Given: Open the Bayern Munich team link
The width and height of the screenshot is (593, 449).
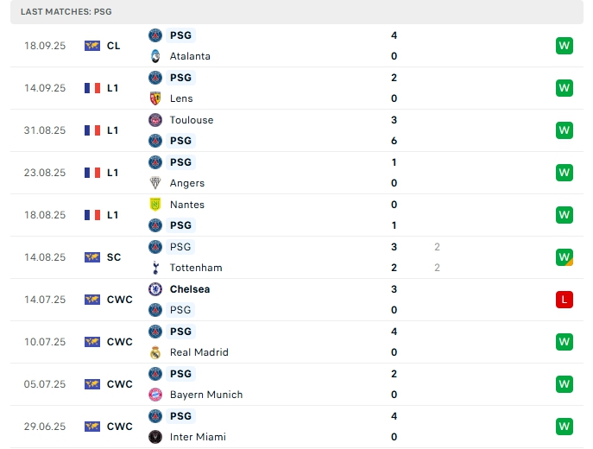Looking at the screenshot, I should tap(206, 395).
